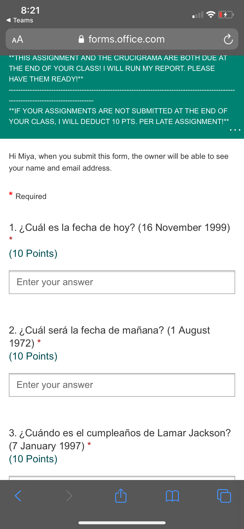The width and height of the screenshot is (244, 529).
Task: Tap the answer box under question 3
Action: pyautogui.click(x=122, y=478)
